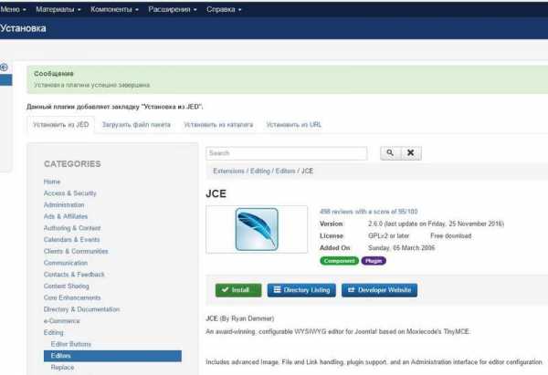548x375 pixels.
Task: Select the Access & Security category
Action: tap(70, 193)
